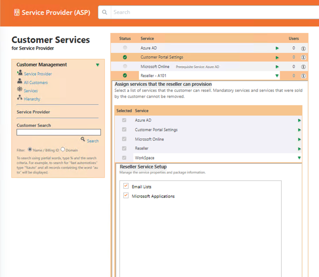Toggle the WorkSpace selected checkbox
Viewport: 319px width, 277px height.
(124, 158)
